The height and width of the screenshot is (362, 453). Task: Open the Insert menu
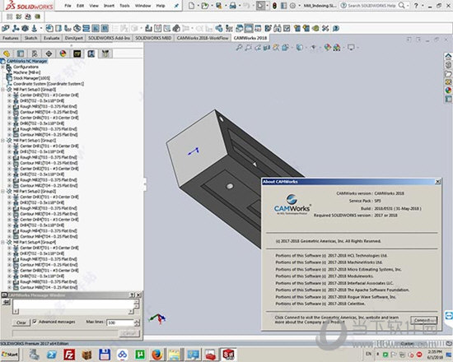pyautogui.click(x=109, y=6)
